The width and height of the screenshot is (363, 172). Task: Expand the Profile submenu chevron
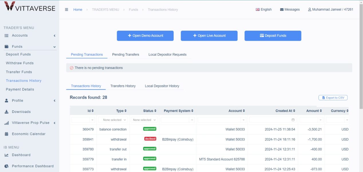point(54,101)
